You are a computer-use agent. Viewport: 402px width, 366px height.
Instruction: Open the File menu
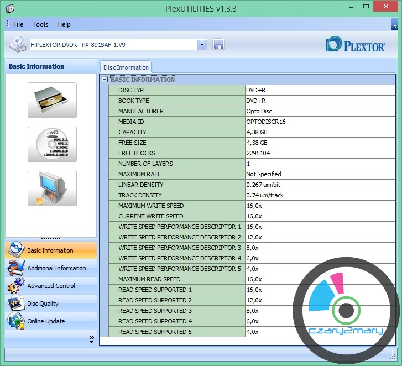(18, 24)
